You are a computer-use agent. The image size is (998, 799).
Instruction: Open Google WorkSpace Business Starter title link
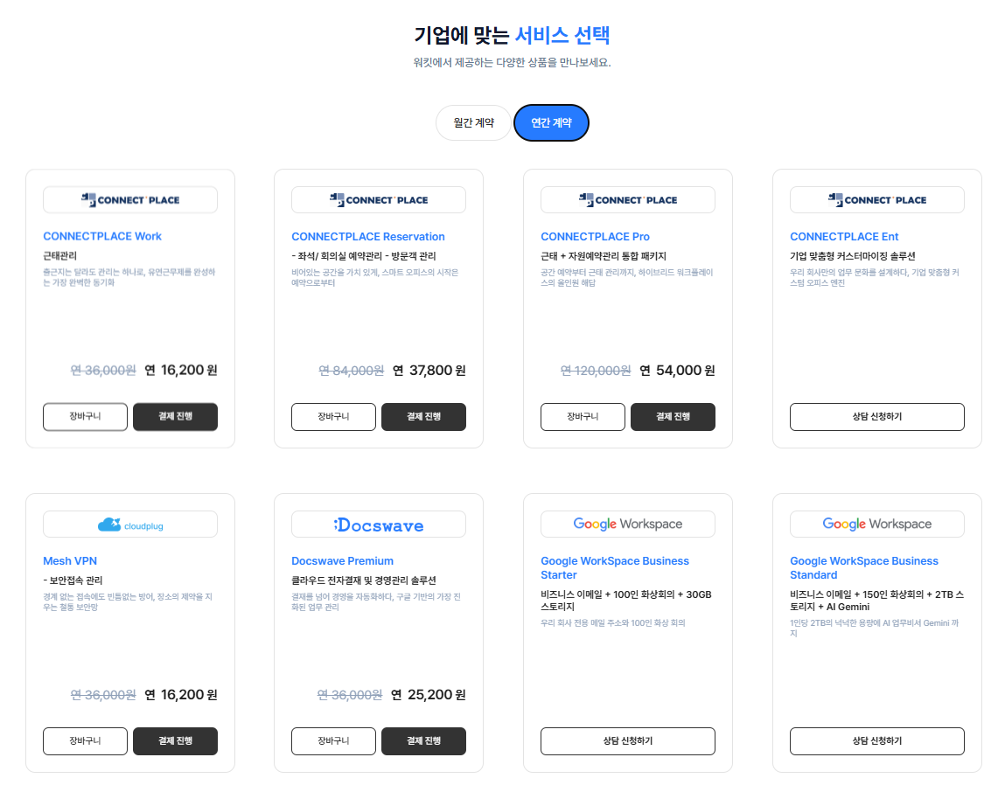tap(615, 568)
